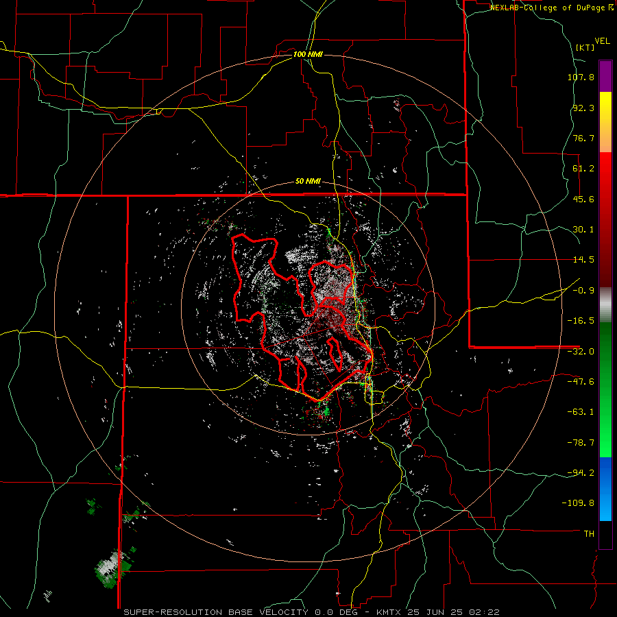The width and height of the screenshot is (617, 617).
Task: Select the -78.7 velocity scale value
Action: point(581,443)
